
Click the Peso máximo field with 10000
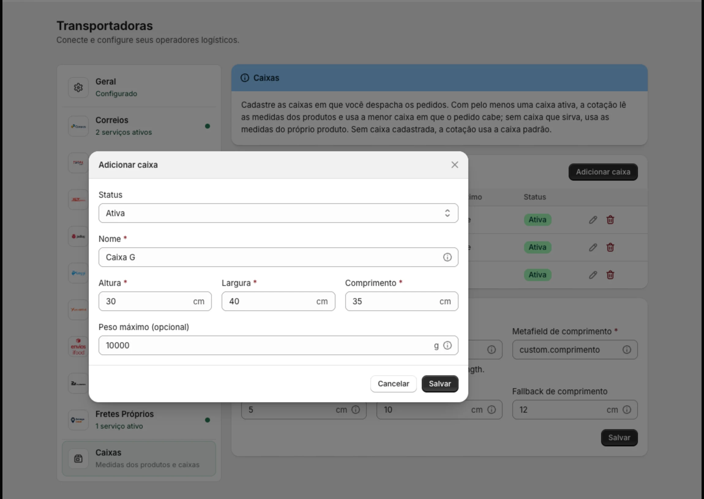coord(278,345)
